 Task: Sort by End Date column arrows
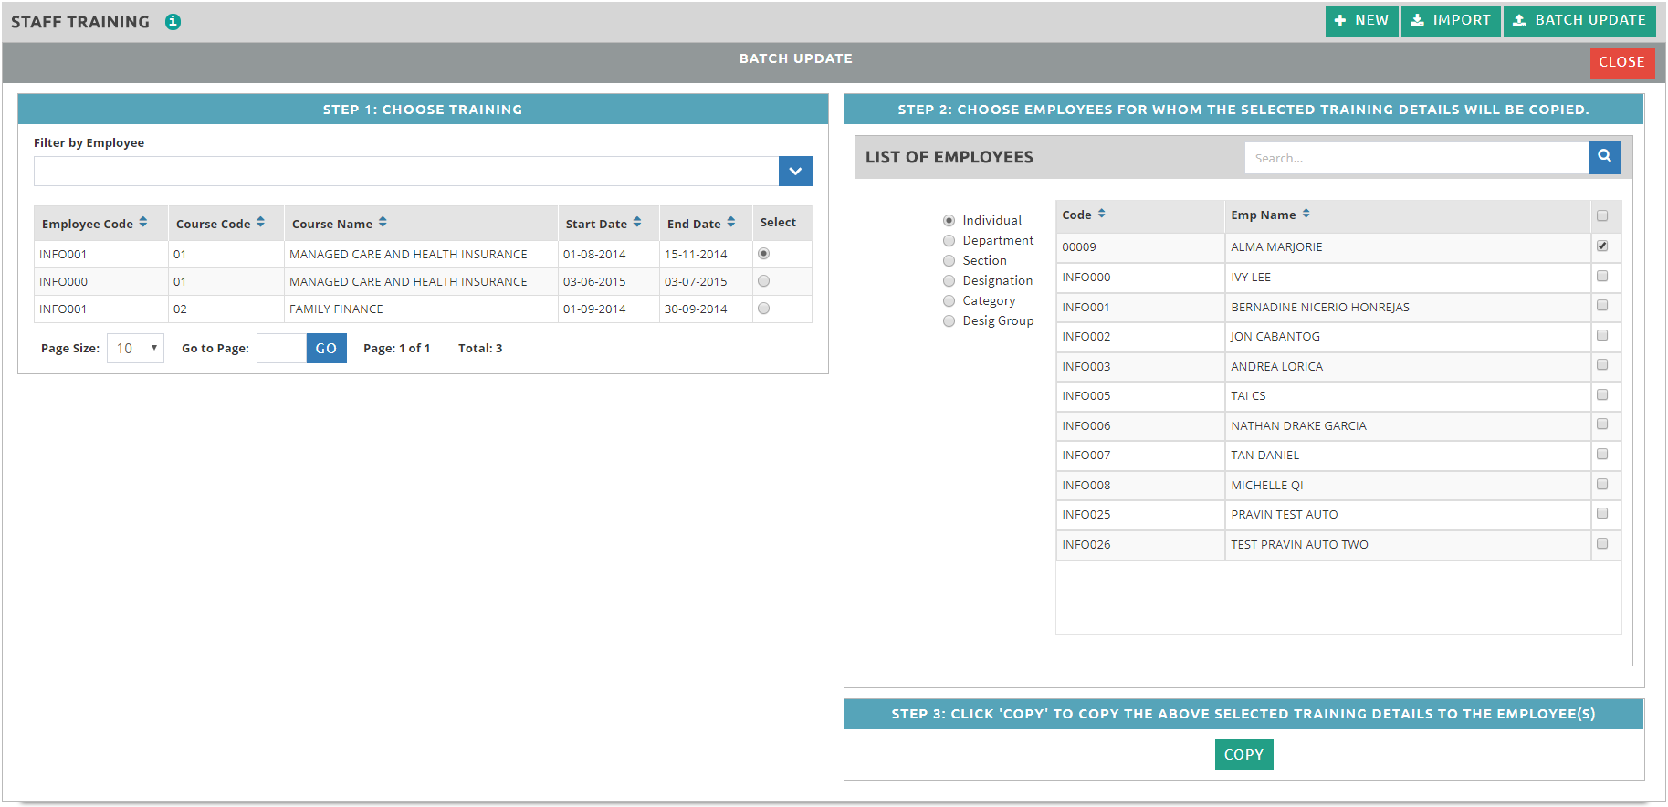point(731,223)
